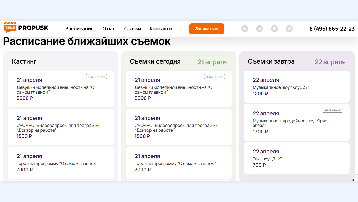Open the Статьи menu item
This screenshot has width=358, height=202.
[133, 29]
